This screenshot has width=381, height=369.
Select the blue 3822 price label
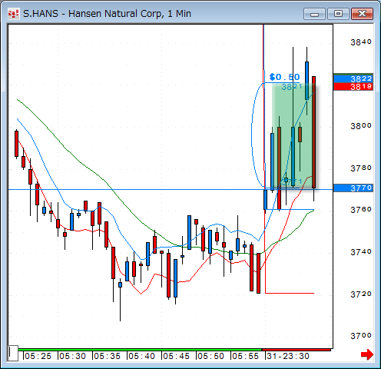pyautogui.click(x=353, y=78)
